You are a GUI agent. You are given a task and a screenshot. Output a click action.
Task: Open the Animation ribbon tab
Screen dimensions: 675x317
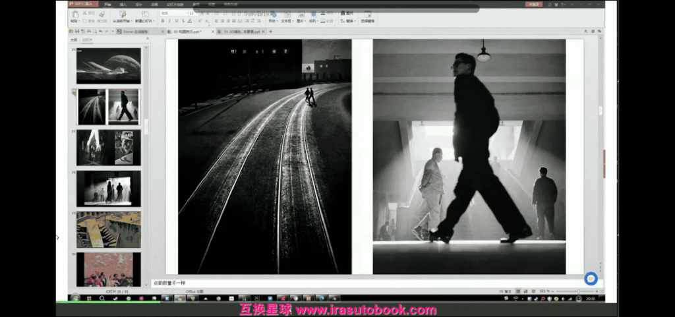[x=154, y=4]
